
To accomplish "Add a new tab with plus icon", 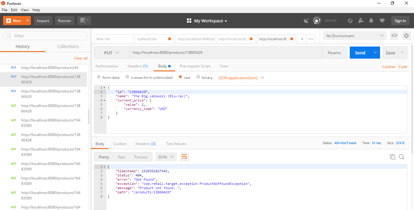I will pyautogui.click(x=302, y=39).
